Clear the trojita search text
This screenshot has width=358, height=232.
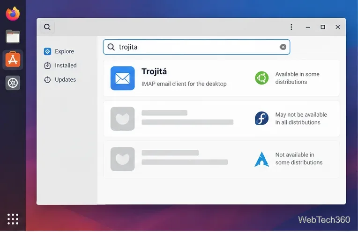click(x=283, y=47)
